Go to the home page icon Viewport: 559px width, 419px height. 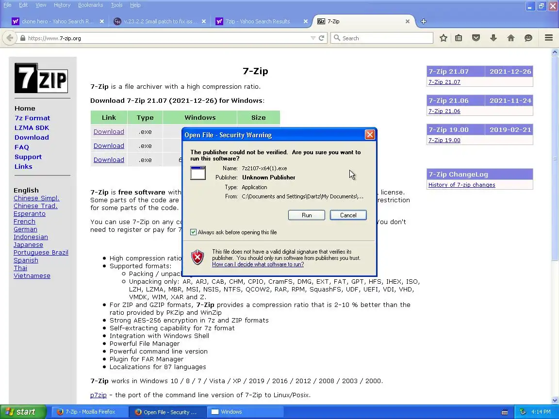click(511, 38)
